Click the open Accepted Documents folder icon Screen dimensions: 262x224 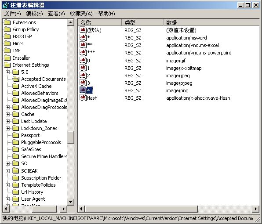point(16,79)
